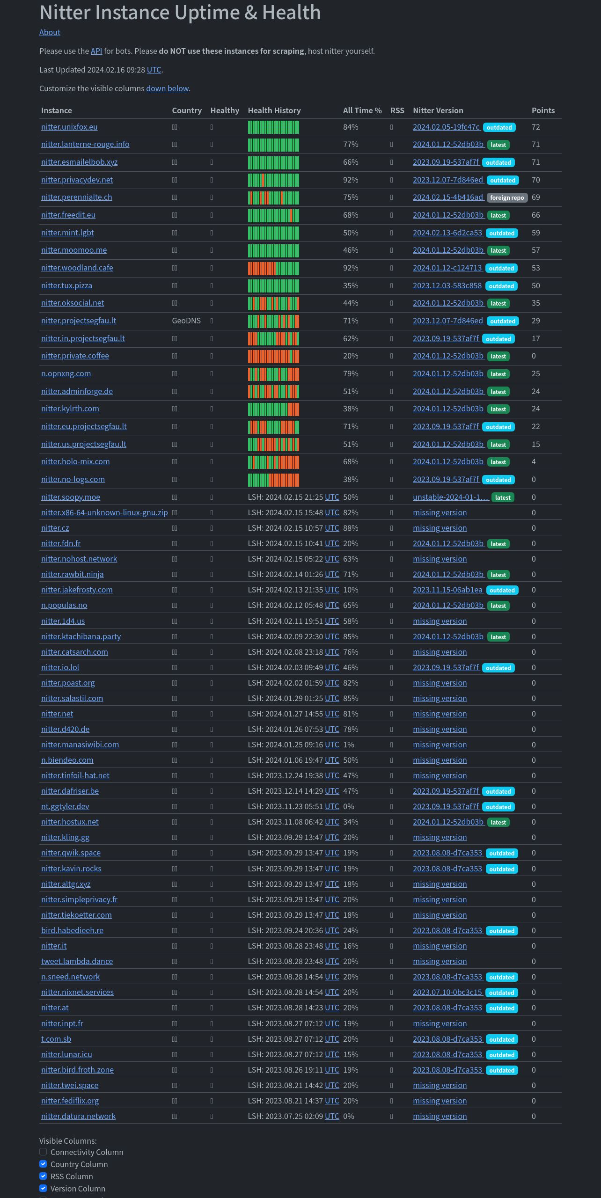Viewport: 601px width, 1198px height.
Task: Click the UTC link beside Last Updated
Action: [x=154, y=70]
